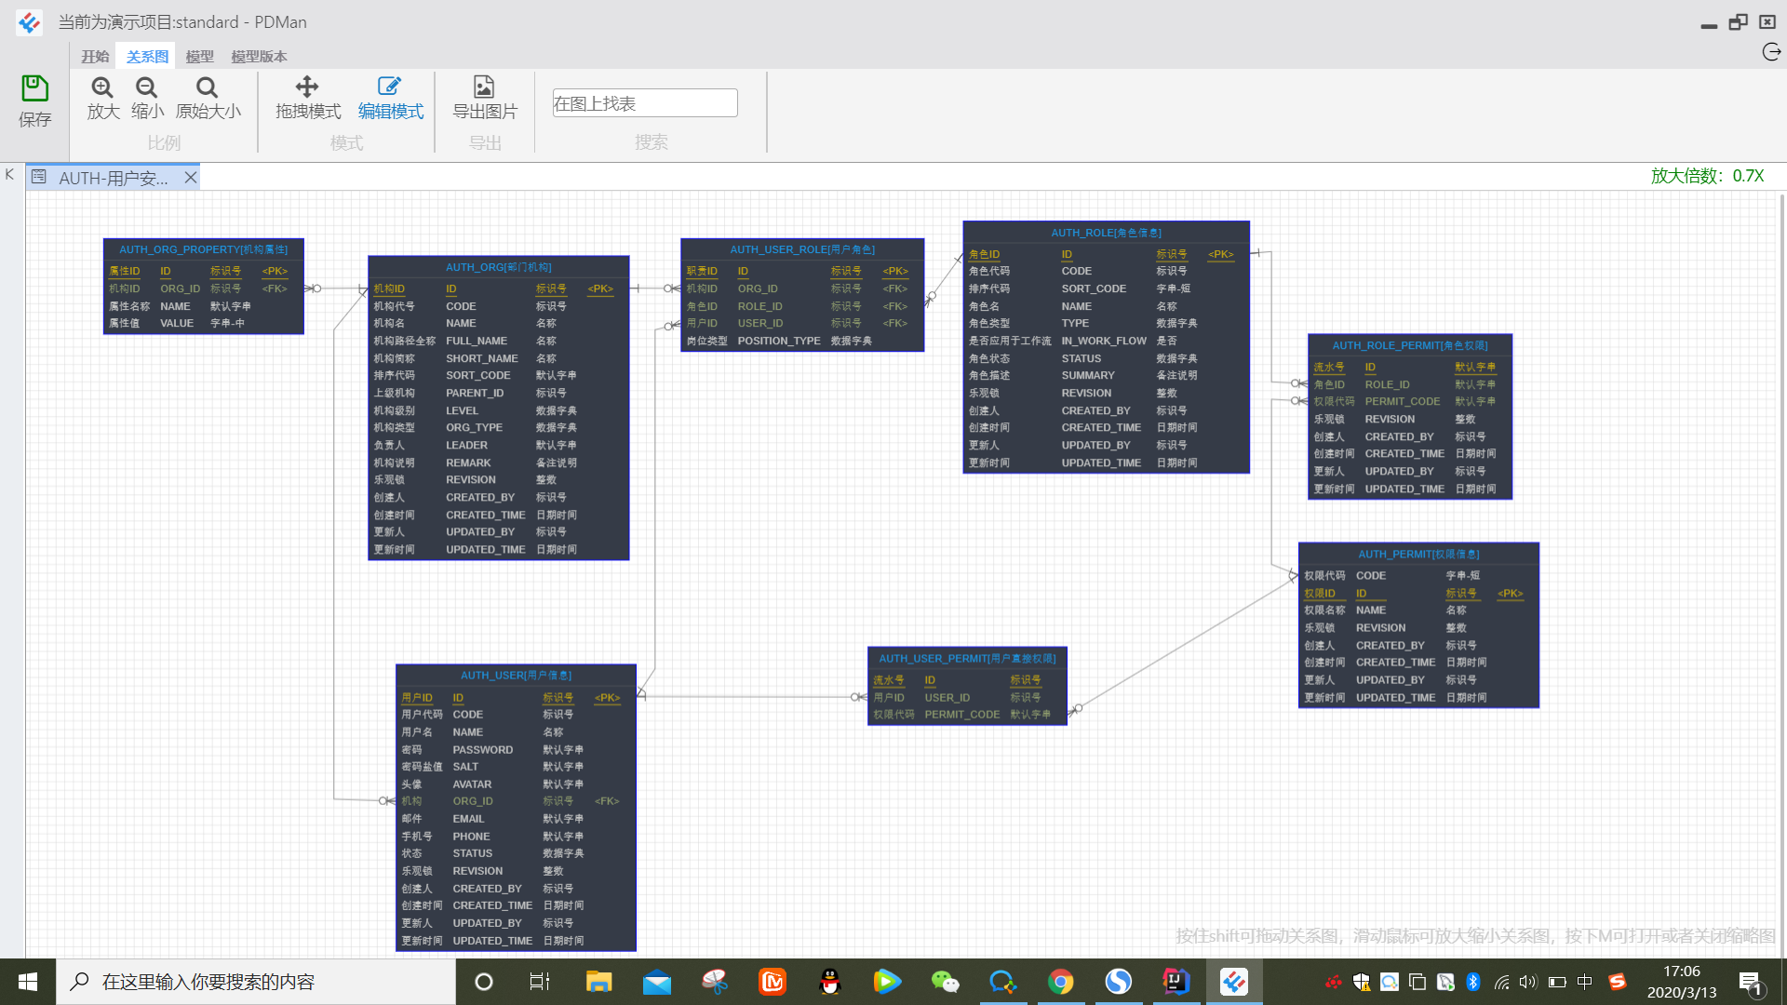The width and height of the screenshot is (1787, 1005).
Task: Select the AUTH_ORG_PROPERTY table header
Action: (x=203, y=249)
